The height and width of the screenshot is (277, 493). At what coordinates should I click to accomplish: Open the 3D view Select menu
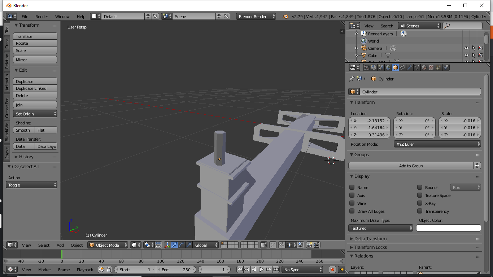click(x=44, y=245)
